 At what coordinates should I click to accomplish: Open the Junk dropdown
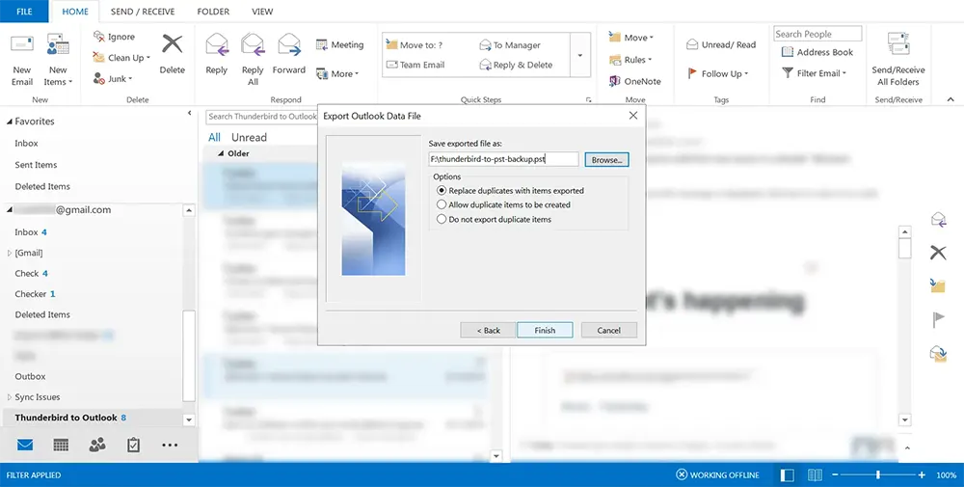[x=113, y=79]
